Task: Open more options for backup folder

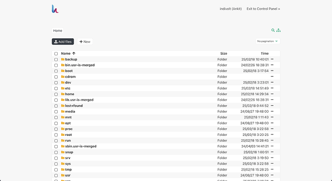Action: (272, 60)
